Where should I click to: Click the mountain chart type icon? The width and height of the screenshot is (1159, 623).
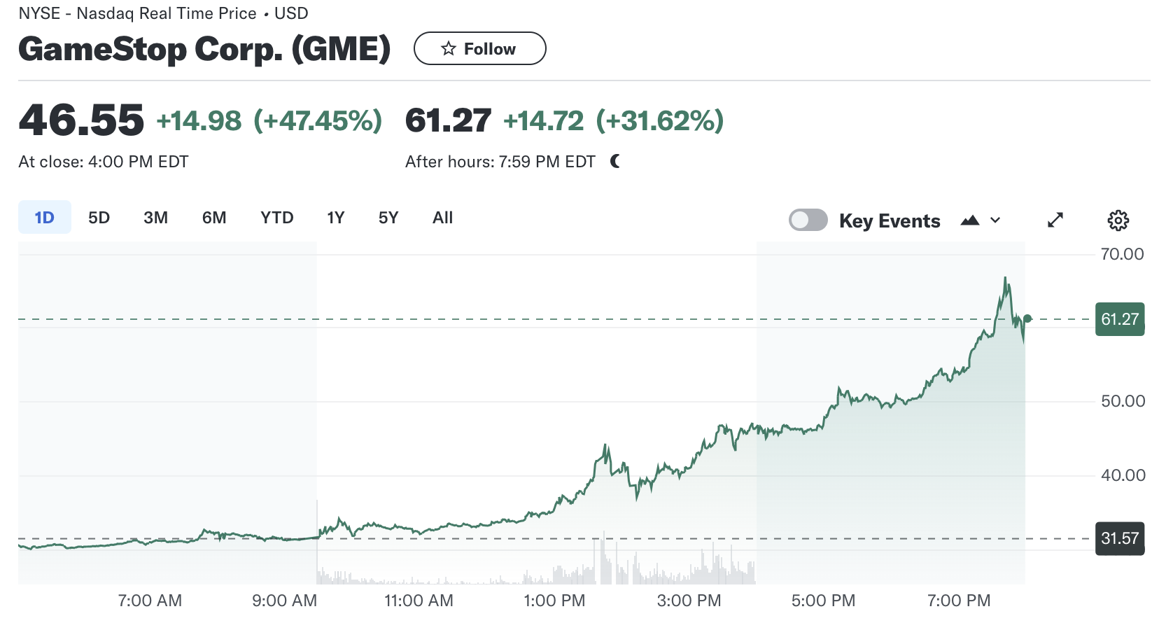tap(970, 220)
